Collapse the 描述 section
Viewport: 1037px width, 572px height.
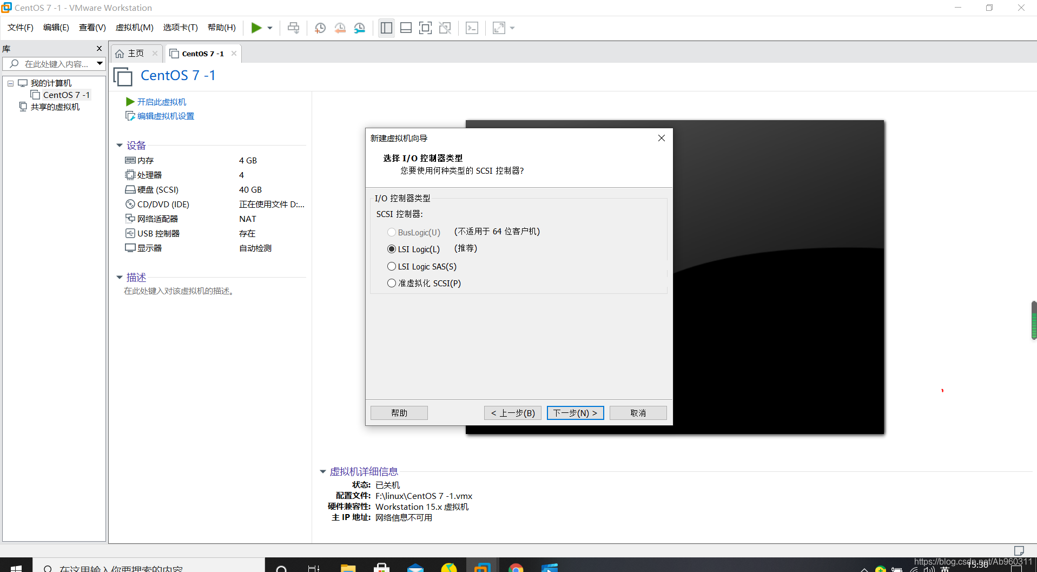pos(120,278)
